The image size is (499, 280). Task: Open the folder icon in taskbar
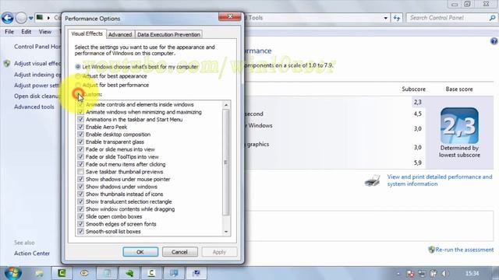tap(40, 273)
